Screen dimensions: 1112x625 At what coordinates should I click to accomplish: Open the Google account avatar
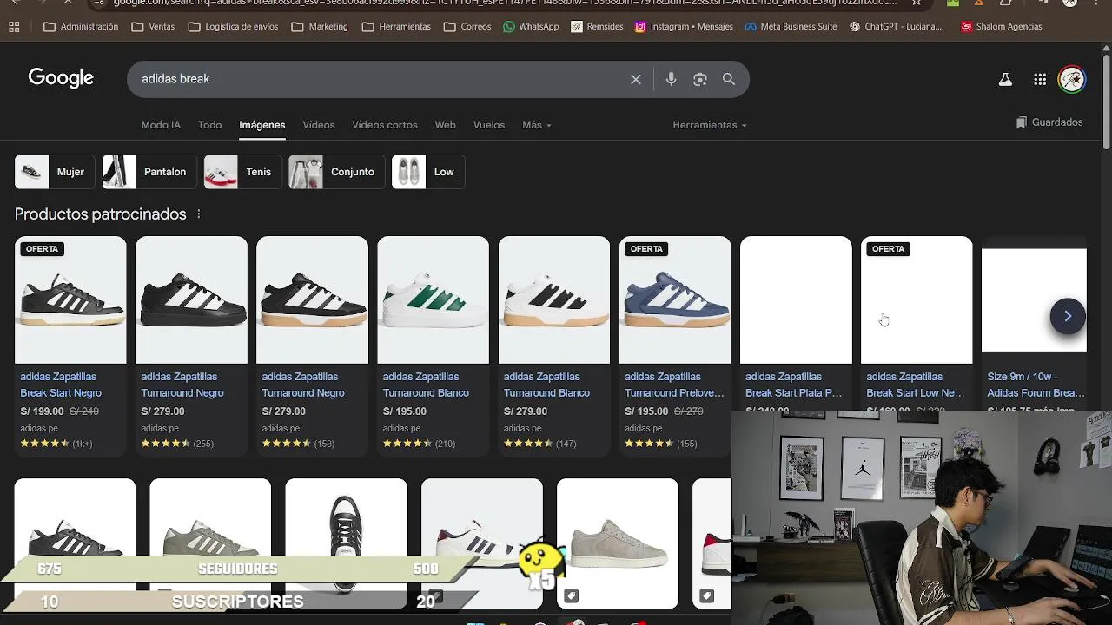1072,80
